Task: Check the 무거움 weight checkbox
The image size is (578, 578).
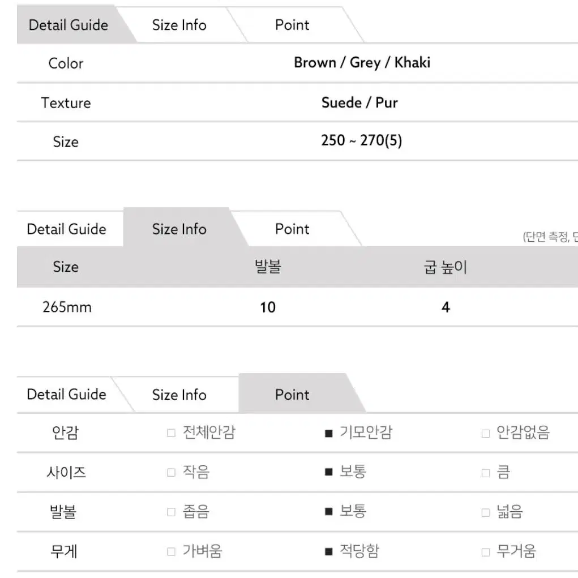Action: point(486,552)
